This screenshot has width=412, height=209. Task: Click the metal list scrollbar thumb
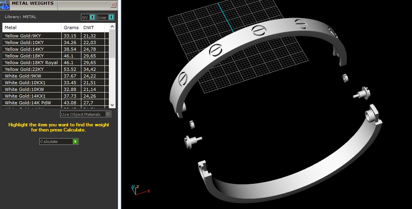pyautogui.click(x=112, y=43)
